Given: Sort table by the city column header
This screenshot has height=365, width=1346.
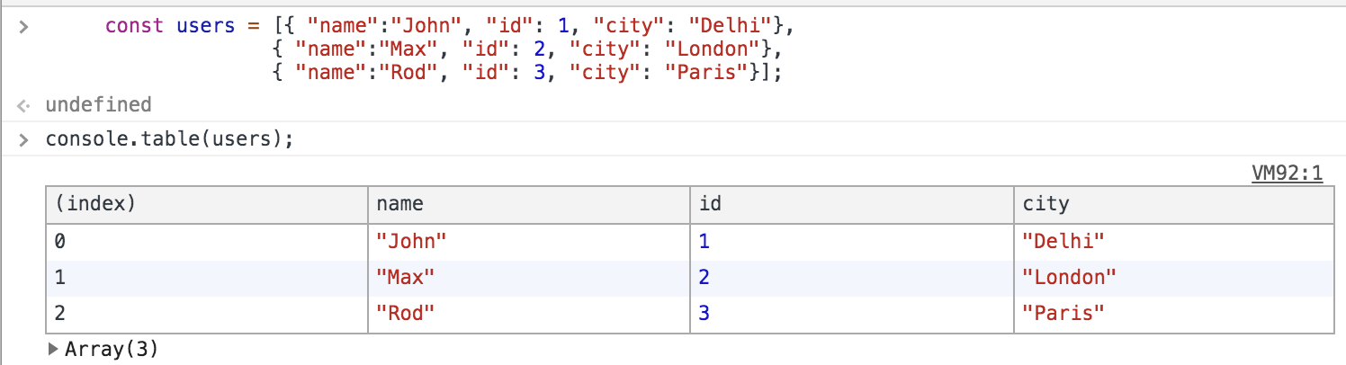Looking at the screenshot, I should tap(1174, 205).
